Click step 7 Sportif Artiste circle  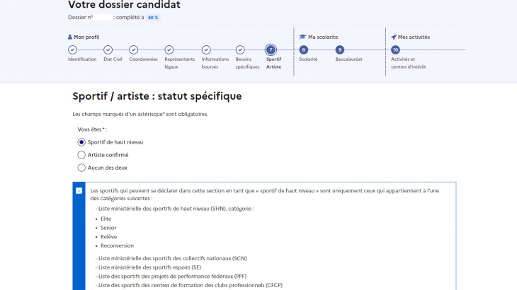(271, 50)
